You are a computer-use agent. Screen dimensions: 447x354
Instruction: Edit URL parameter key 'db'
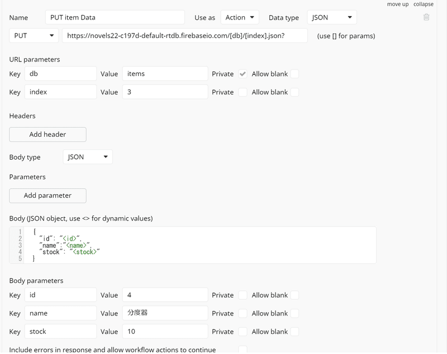pos(60,74)
